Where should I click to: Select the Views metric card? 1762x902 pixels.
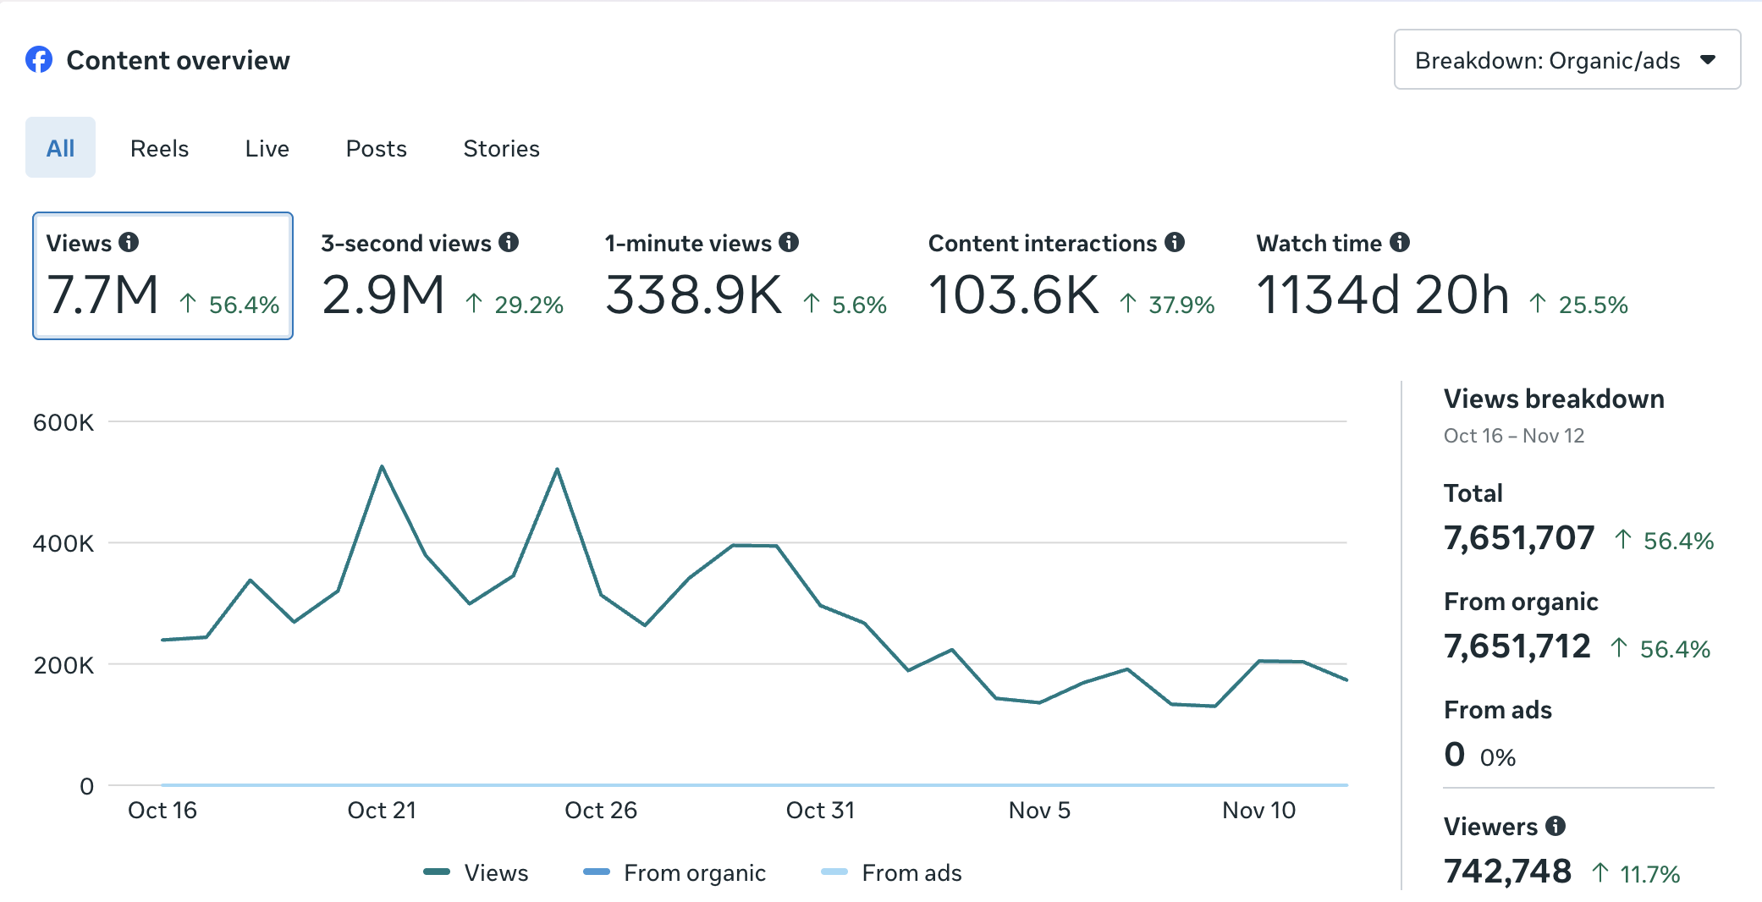click(x=162, y=276)
